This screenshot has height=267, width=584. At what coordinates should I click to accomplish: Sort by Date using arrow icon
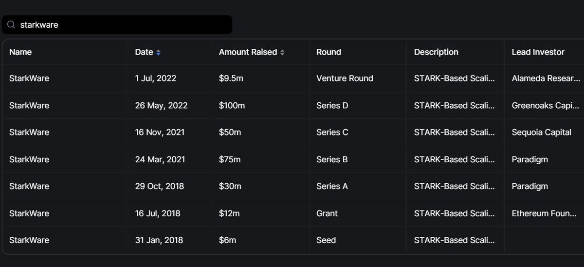tap(158, 53)
